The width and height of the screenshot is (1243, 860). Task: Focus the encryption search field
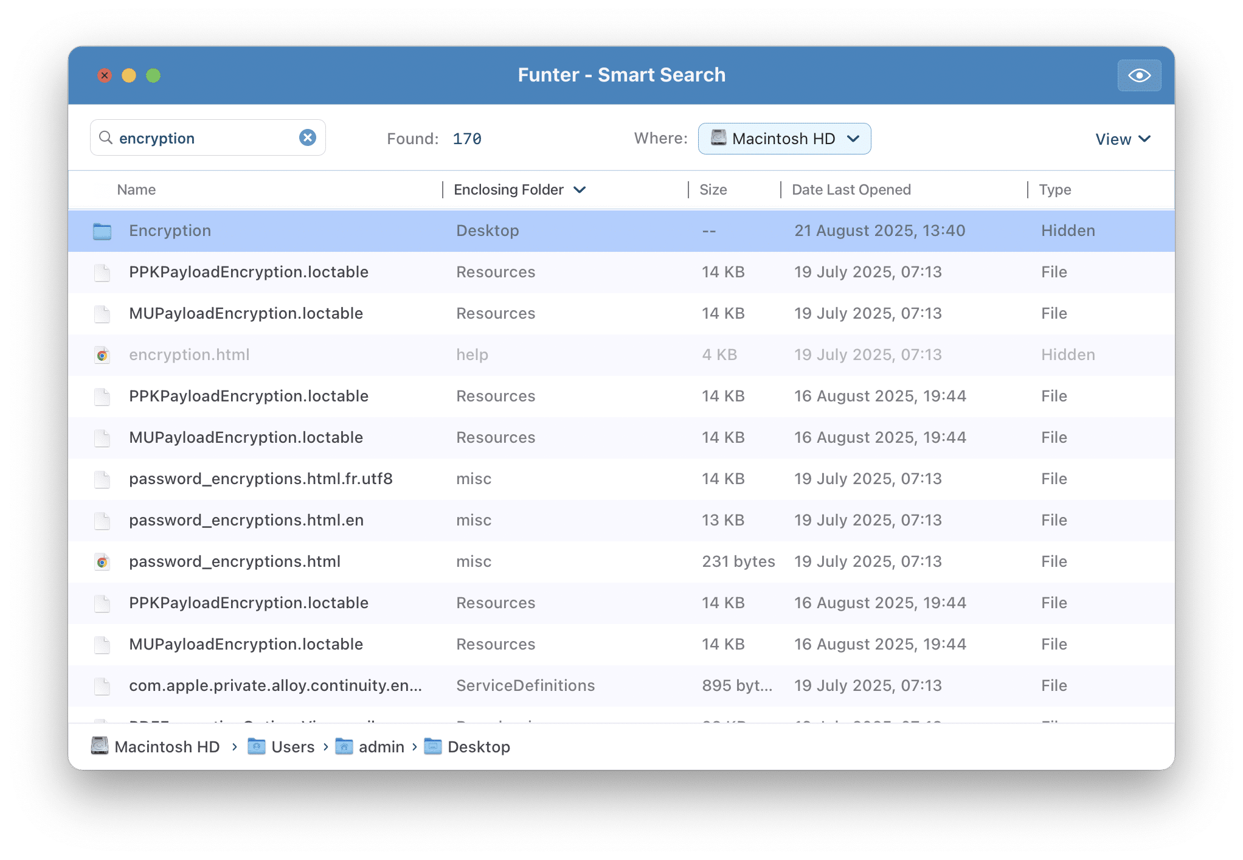[x=208, y=138]
